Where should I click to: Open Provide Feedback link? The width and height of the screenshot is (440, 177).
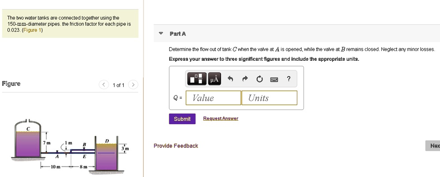[176, 146]
